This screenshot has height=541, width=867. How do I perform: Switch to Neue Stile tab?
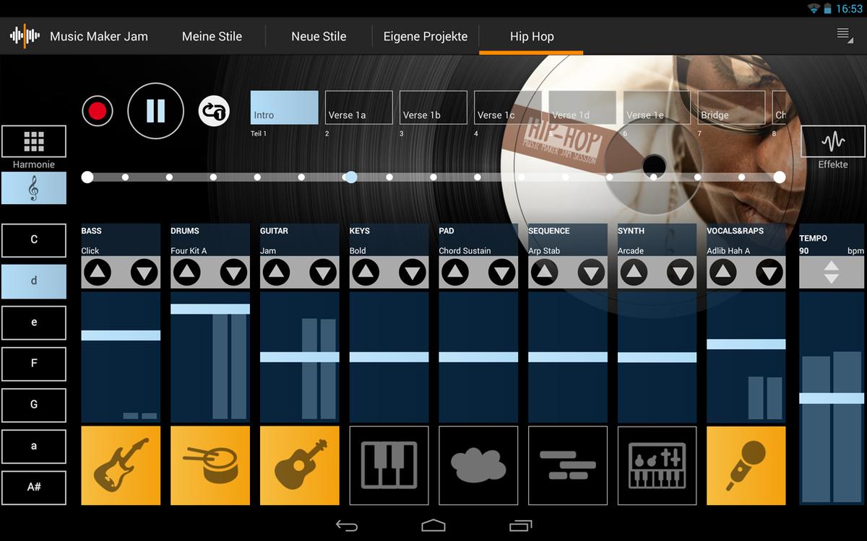319,36
